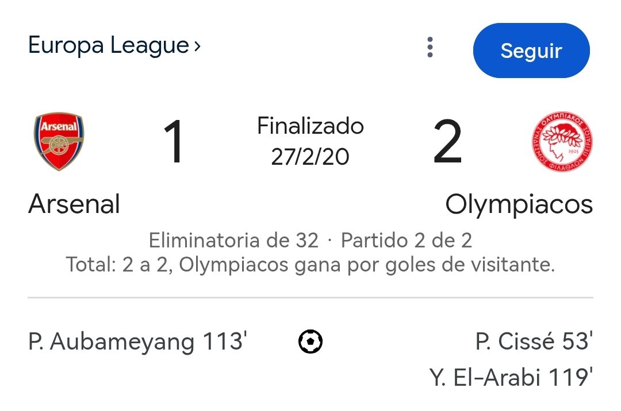Select the Olympiacos team name

tap(519, 205)
